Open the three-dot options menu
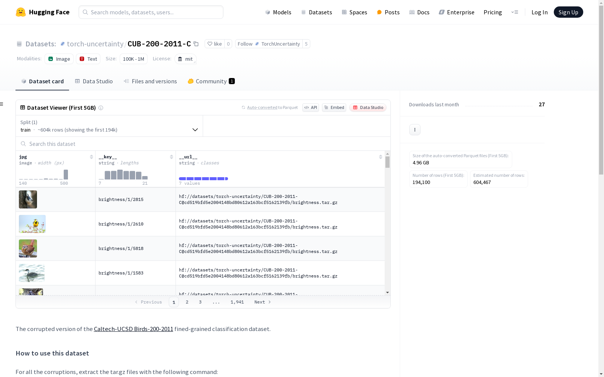The image size is (604, 377). (415, 130)
